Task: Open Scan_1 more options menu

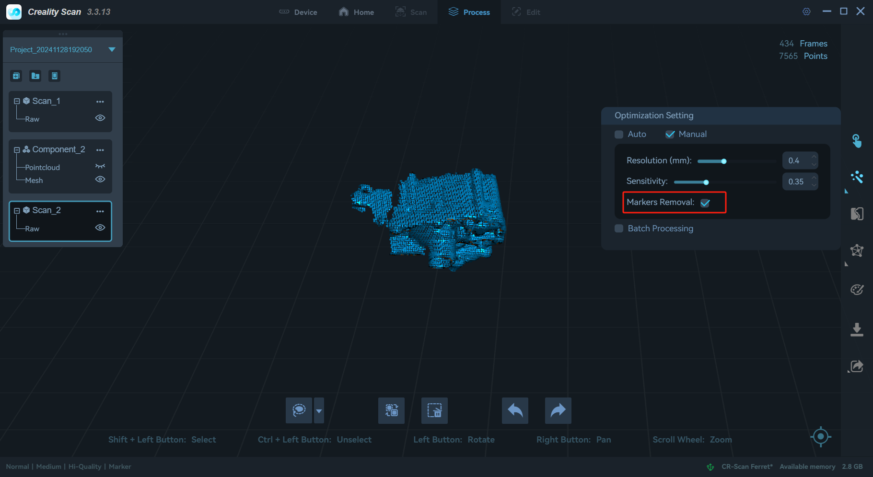Action: [100, 102]
